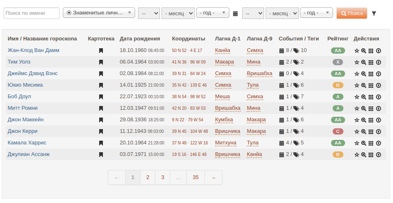Viewport: 393px width, 203px height.
Task: Click C rating badge for Джон Керри
Action: click(x=338, y=131)
